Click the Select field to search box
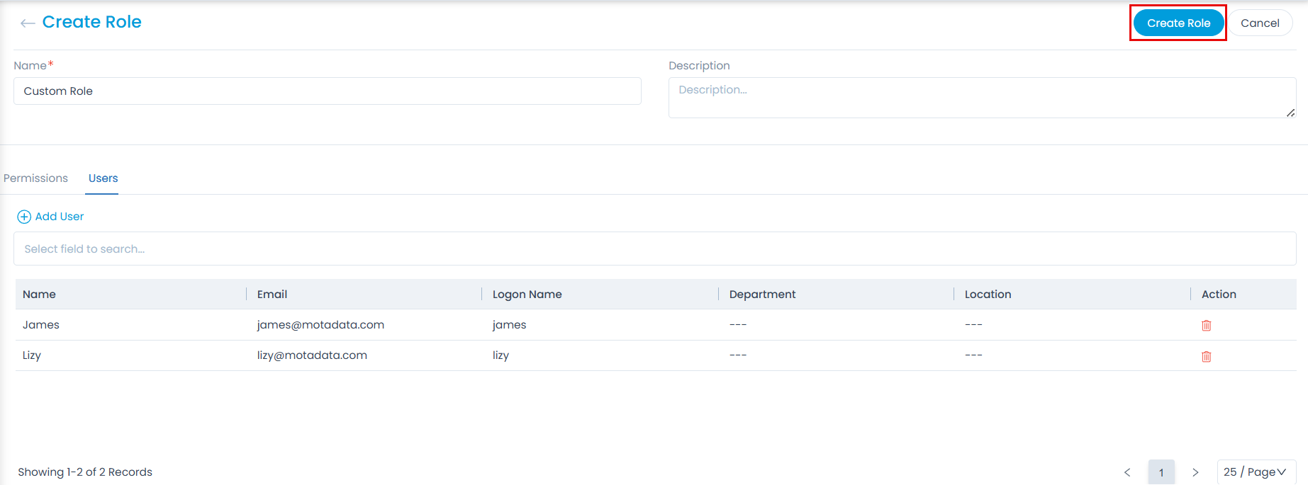Image resolution: width=1308 pixels, height=485 pixels. click(x=655, y=249)
